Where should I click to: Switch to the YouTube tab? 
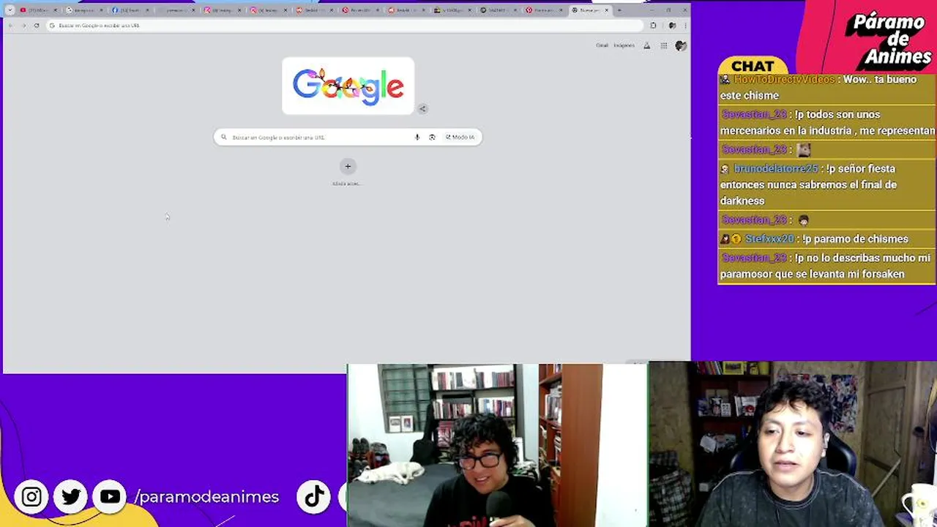point(38,10)
